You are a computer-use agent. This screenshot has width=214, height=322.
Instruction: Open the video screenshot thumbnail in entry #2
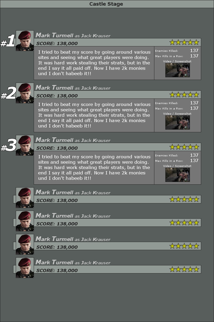coord(178,123)
